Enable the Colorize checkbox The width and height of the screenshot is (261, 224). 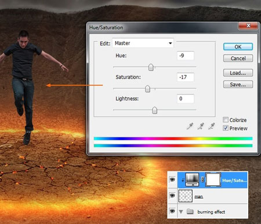pyautogui.click(x=226, y=120)
